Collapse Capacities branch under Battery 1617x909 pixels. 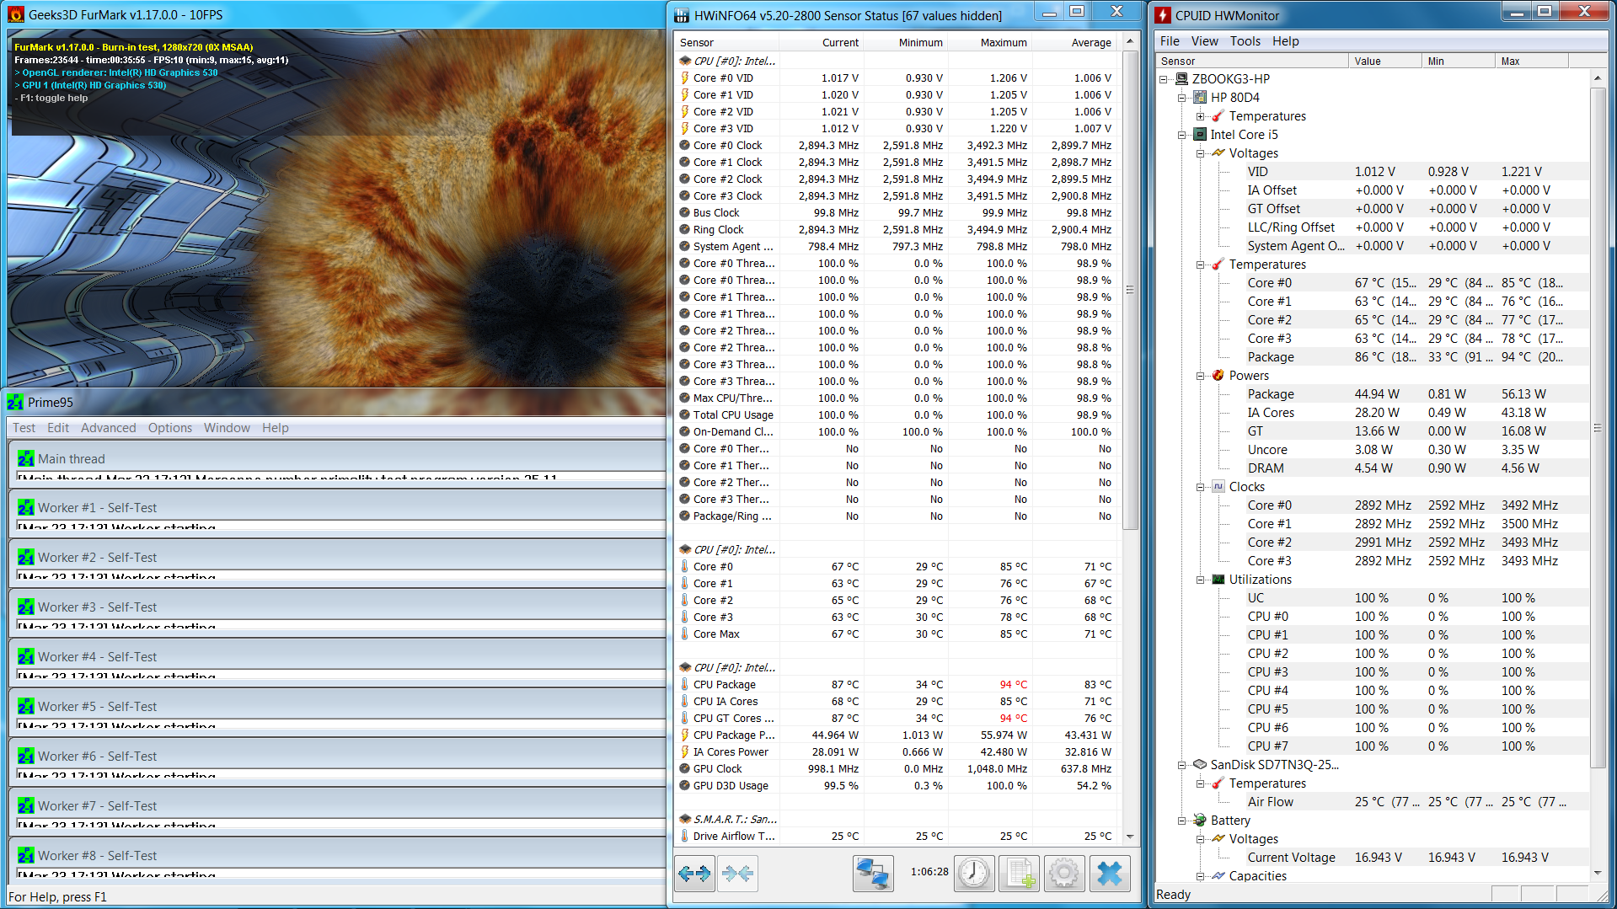[1201, 876]
